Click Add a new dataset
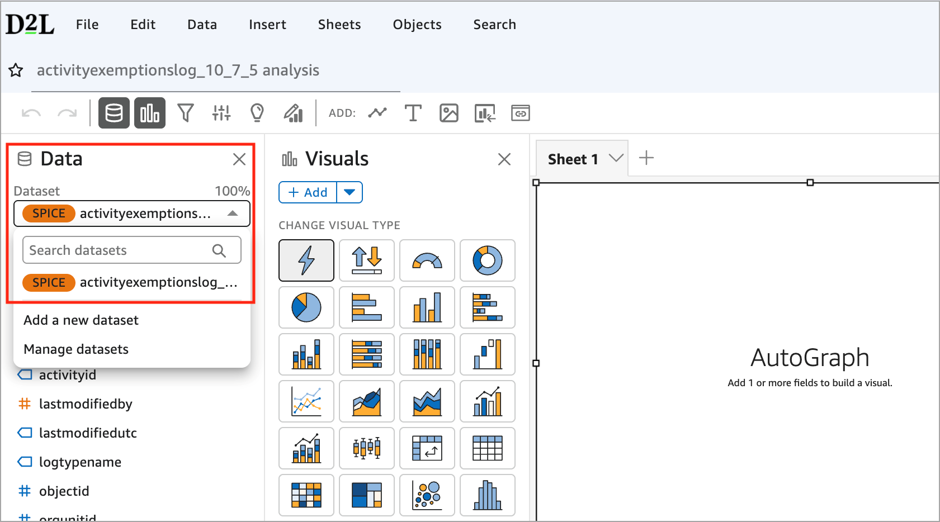 (81, 320)
